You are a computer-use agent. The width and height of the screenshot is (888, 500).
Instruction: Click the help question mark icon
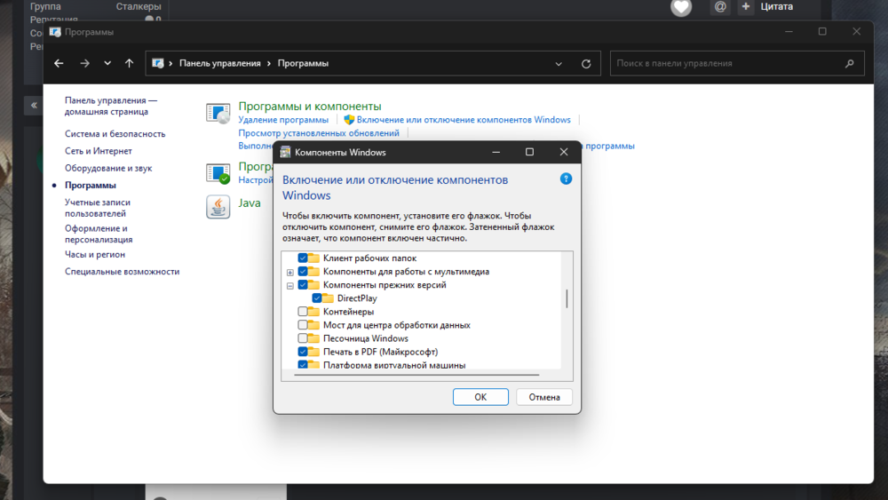click(566, 179)
